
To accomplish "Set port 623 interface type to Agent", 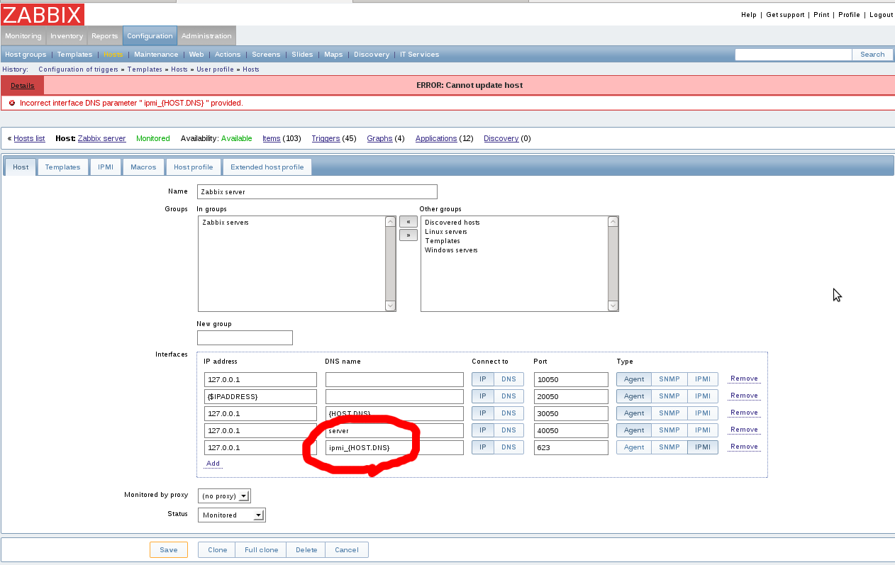I will [634, 447].
